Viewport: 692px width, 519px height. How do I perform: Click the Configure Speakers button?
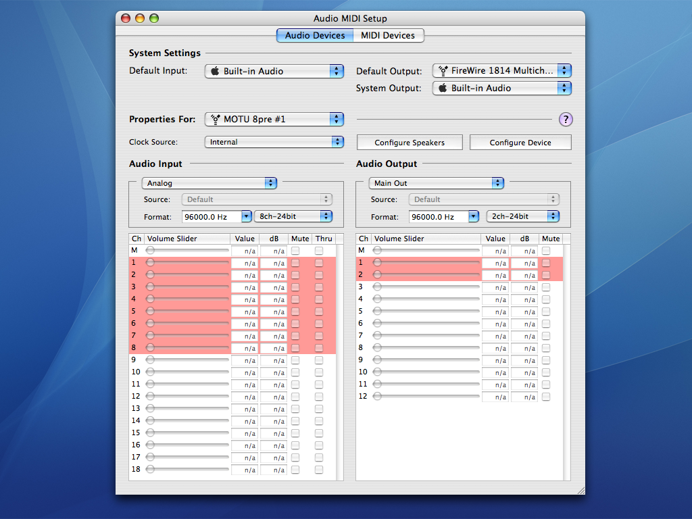coord(410,143)
